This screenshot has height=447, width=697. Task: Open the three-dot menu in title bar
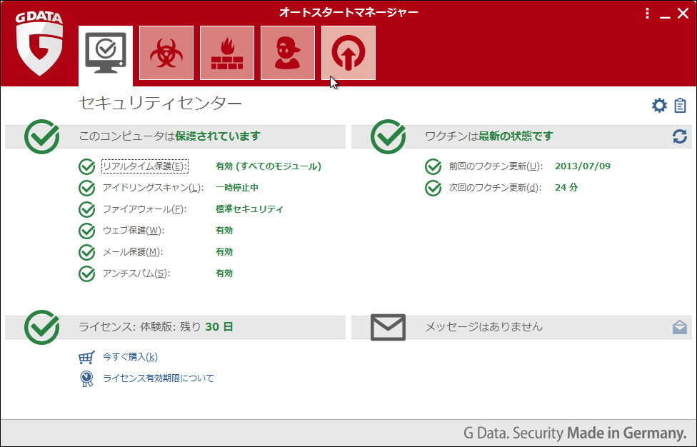click(647, 14)
